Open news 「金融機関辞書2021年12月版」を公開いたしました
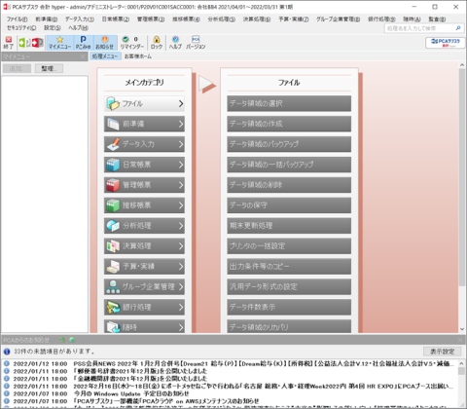 140,379
